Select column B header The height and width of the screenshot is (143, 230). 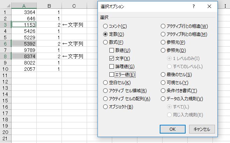(49, 6)
